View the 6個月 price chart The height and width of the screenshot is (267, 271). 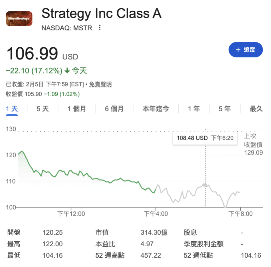coord(114,109)
